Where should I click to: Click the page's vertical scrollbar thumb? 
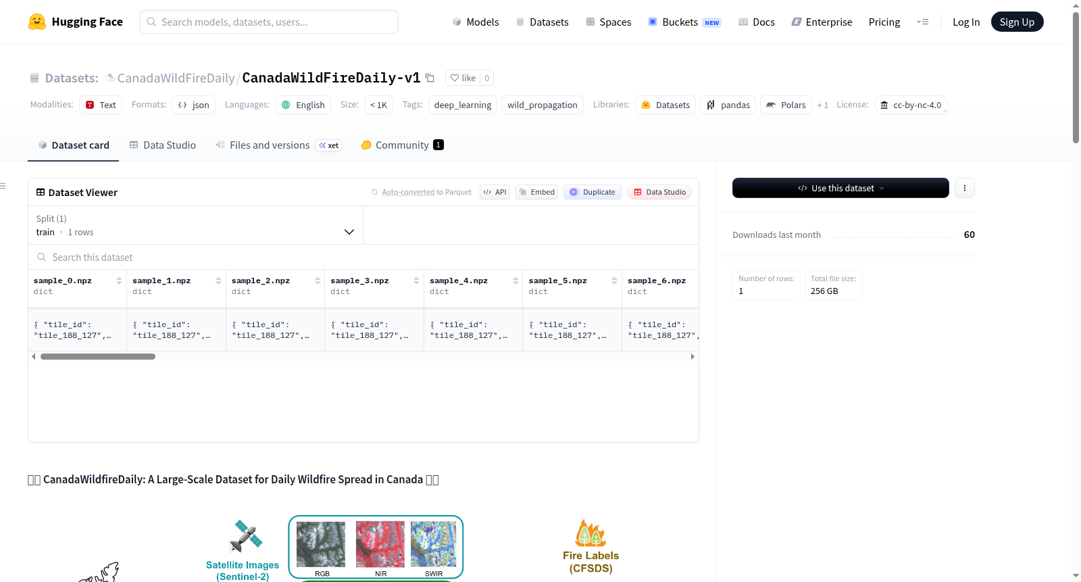1076,78
